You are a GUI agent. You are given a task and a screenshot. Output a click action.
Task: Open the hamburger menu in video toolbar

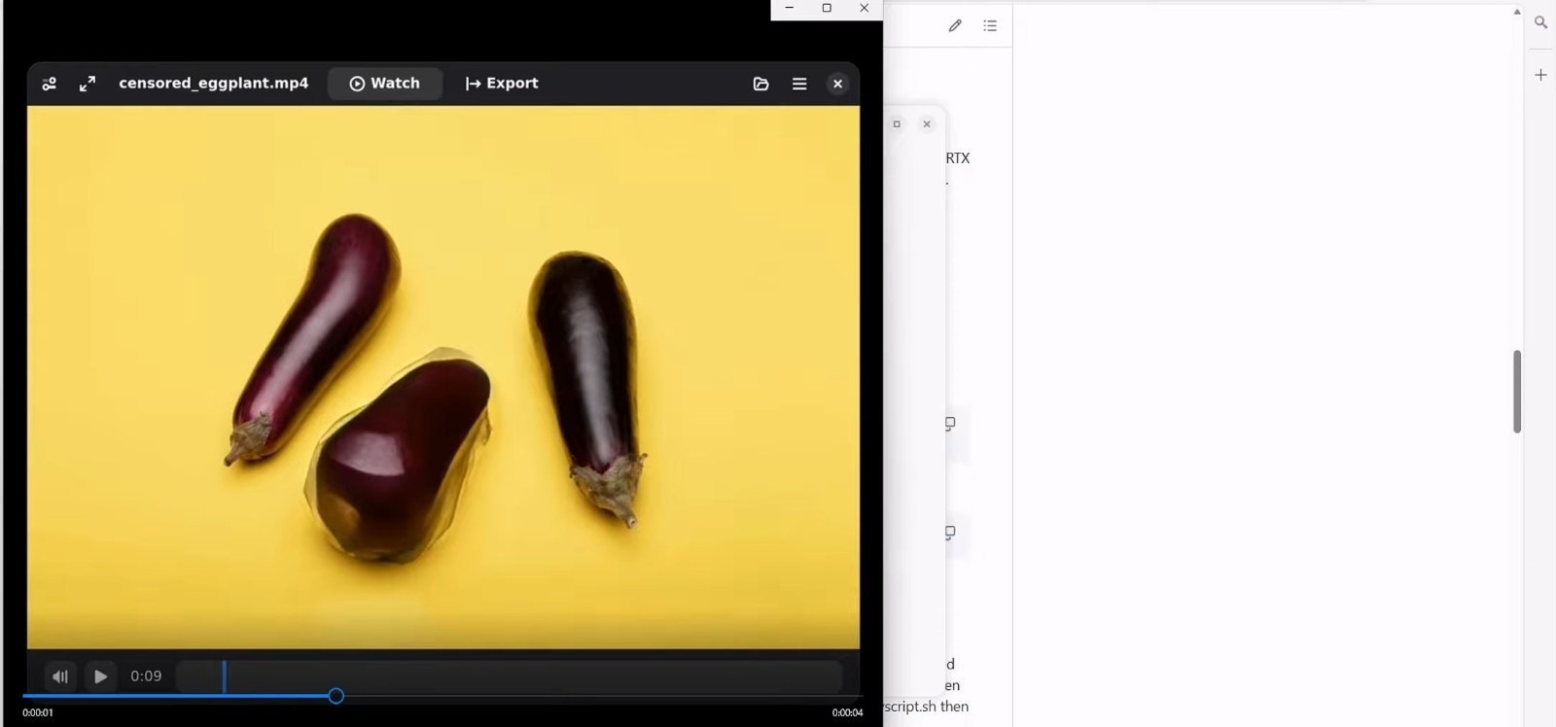point(799,84)
